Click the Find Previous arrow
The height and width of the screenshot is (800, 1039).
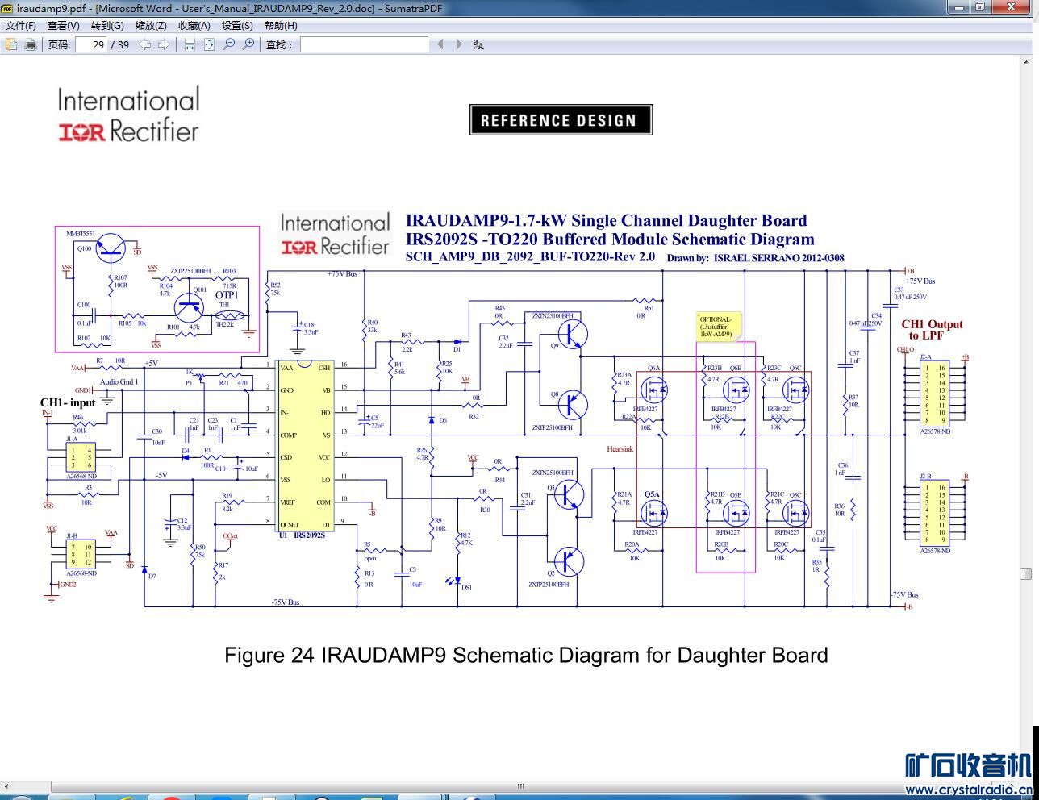pyautogui.click(x=440, y=44)
